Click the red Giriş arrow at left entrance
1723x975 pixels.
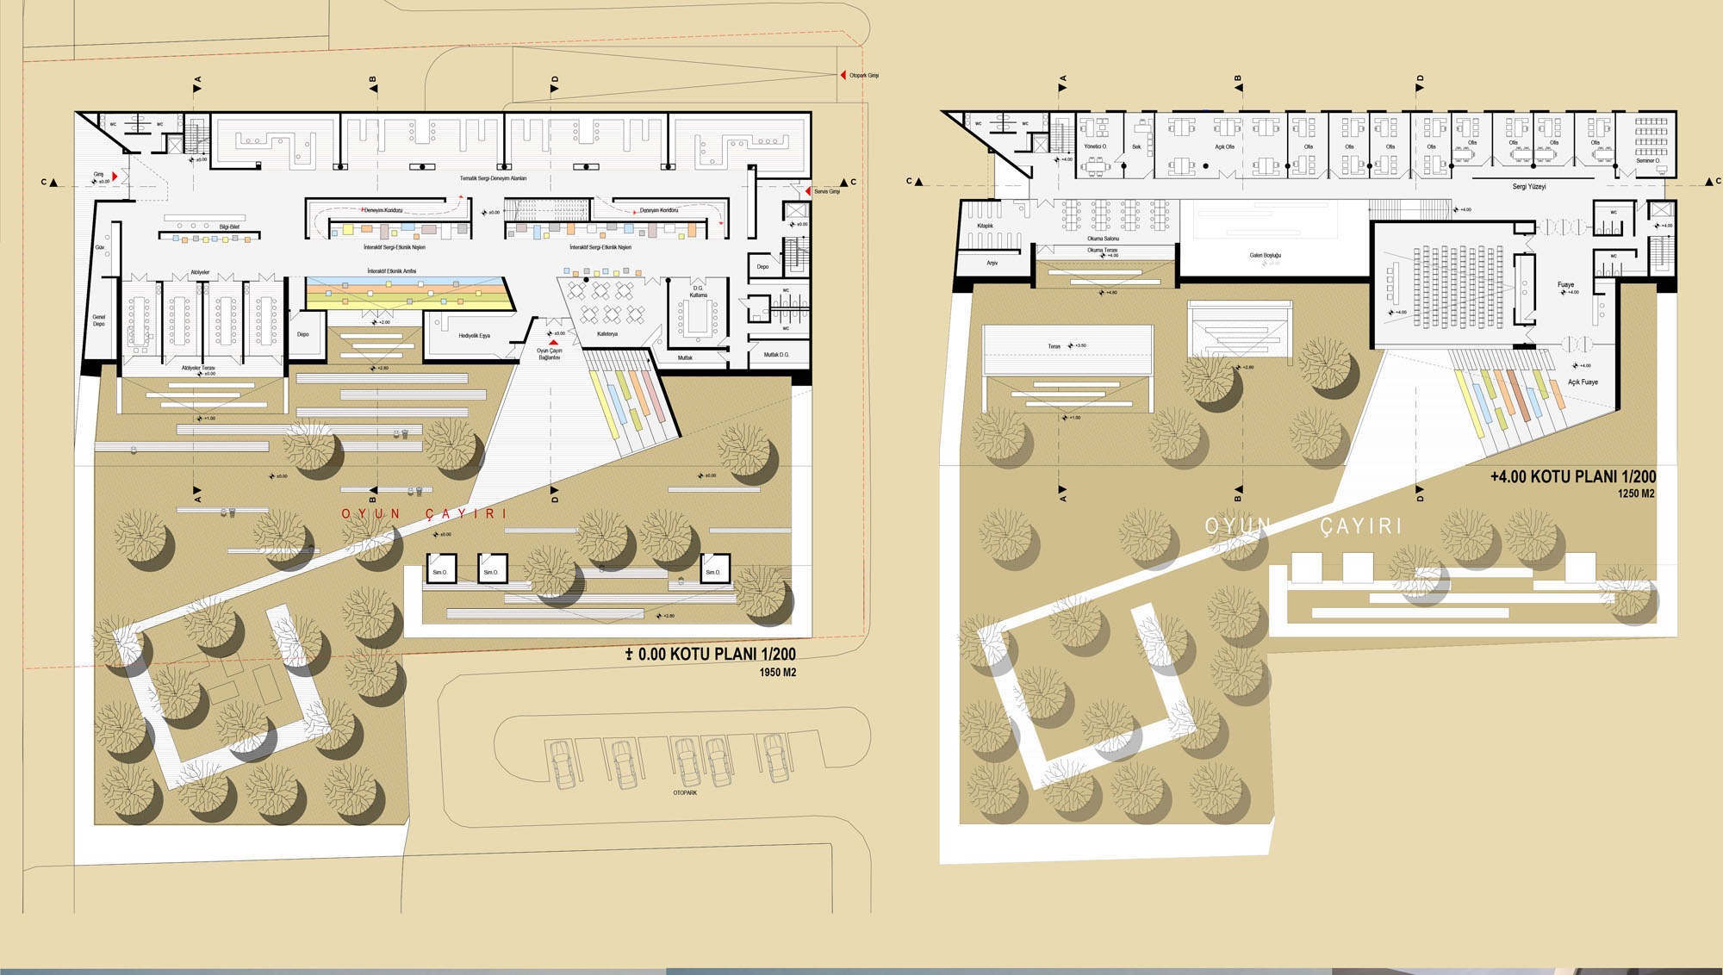tap(115, 177)
